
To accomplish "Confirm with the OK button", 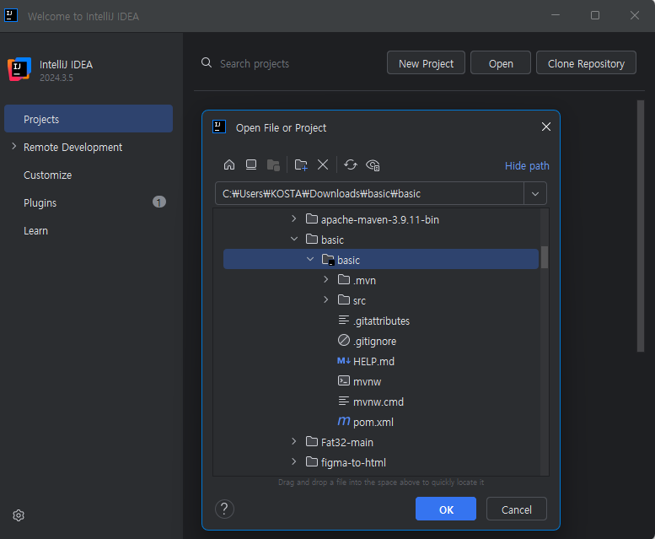I will click(x=446, y=509).
